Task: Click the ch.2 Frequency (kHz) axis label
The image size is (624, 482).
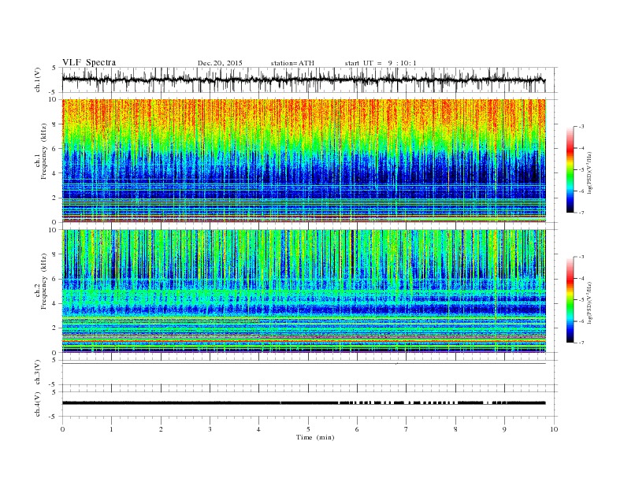Action: point(41,280)
